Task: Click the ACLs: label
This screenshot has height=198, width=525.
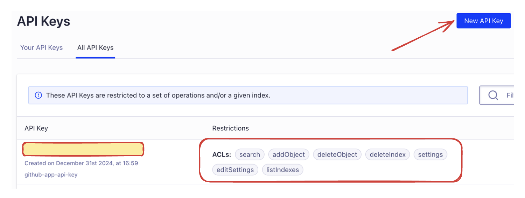Action: (x=222, y=154)
